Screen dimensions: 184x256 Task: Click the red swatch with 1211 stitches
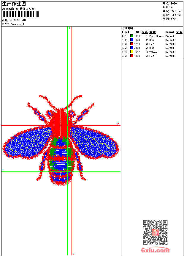[x=132, y=44]
